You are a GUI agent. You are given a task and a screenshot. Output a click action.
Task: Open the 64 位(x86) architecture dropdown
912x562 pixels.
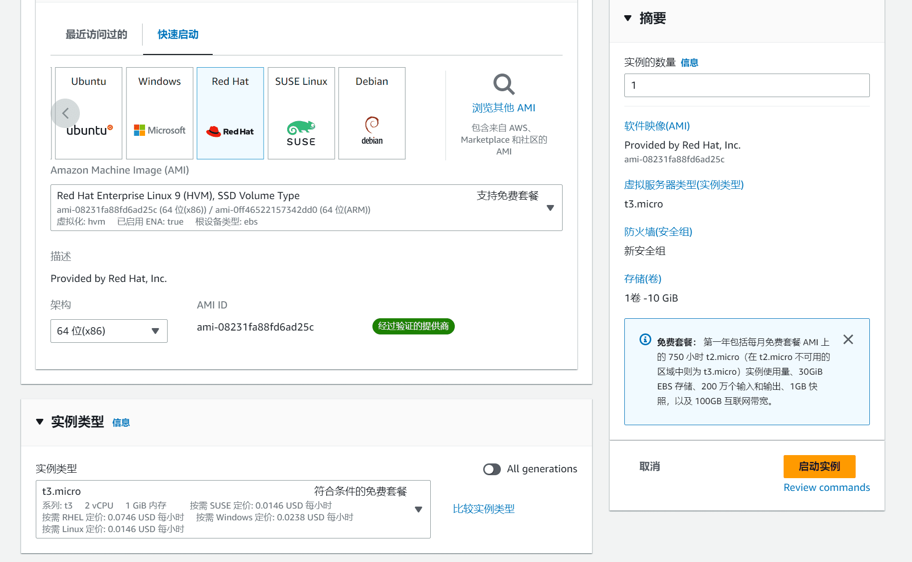(156, 331)
